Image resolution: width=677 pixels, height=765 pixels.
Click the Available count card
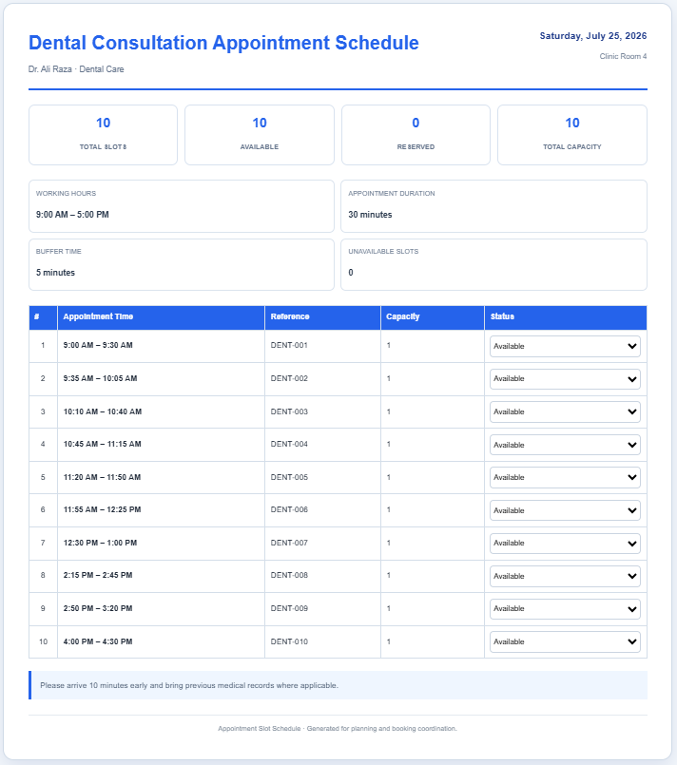point(260,135)
